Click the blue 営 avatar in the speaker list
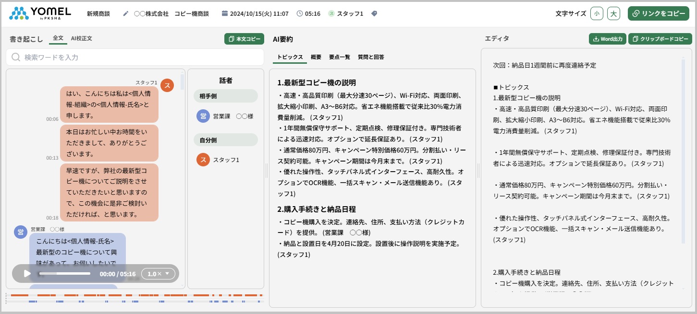Image resolution: width=697 pixels, height=314 pixels. 203,116
